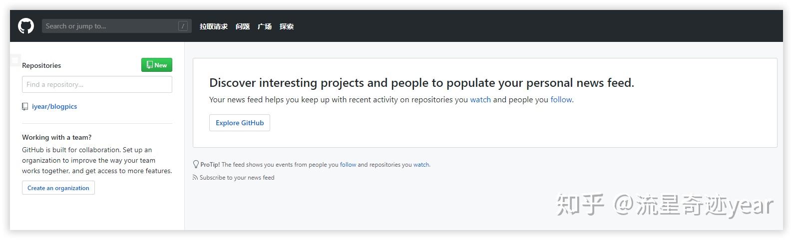Focus the 'Search or jump to' field
The height and width of the screenshot is (240, 793).
(x=110, y=26)
